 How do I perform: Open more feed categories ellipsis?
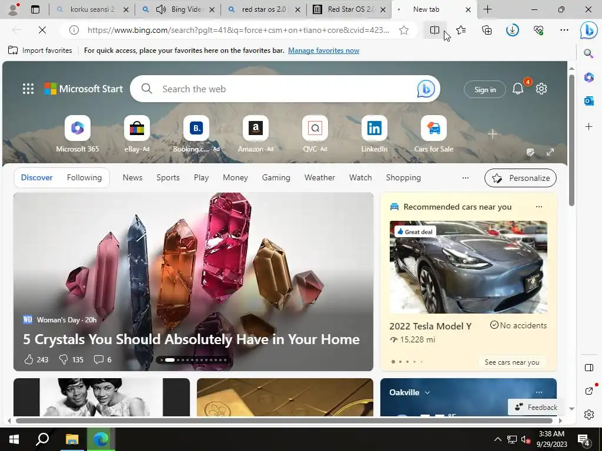point(466,177)
